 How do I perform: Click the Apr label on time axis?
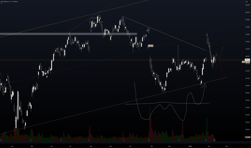(x=12, y=146)
